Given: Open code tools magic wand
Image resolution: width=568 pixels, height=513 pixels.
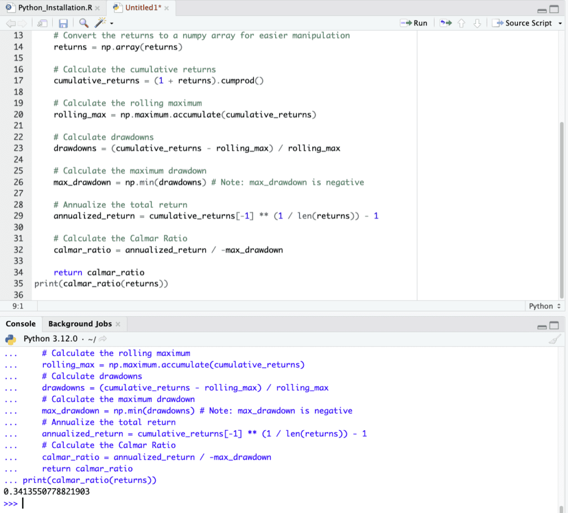Looking at the screenshot, I should pos(100,23).
